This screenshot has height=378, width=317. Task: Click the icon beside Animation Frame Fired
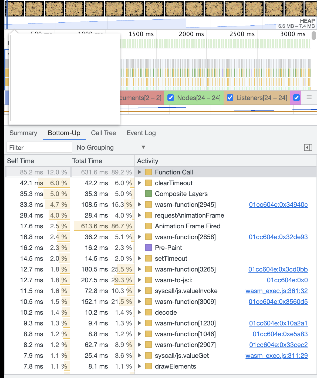(x=149, y=226)
